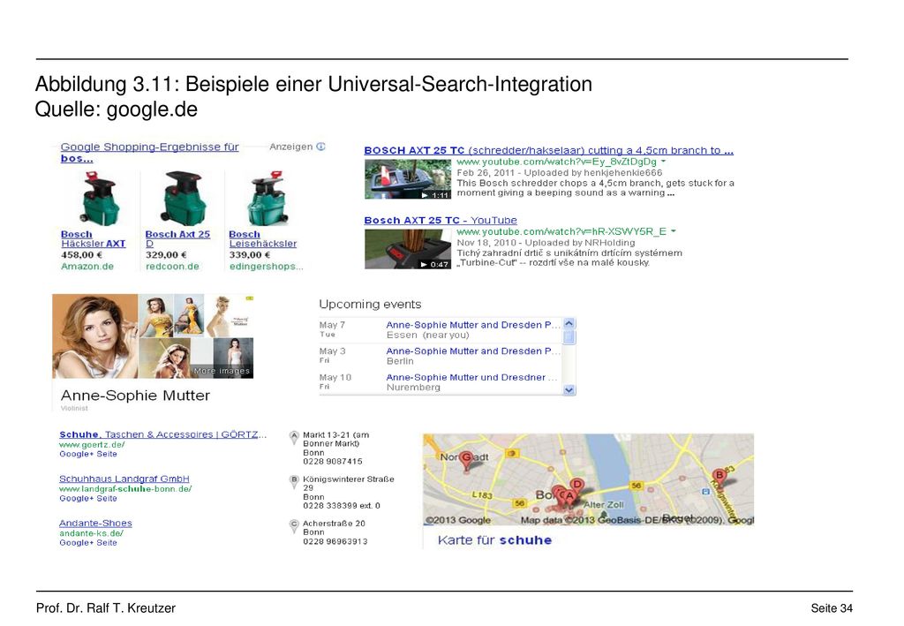This screenshot has height=626, width=904.
Task: Click the edingershops... seller text
Action: coord(266,267)
